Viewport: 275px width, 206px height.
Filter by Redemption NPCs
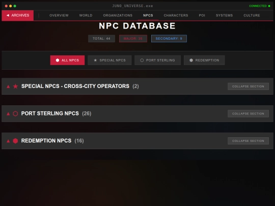[x=204, y=60]
